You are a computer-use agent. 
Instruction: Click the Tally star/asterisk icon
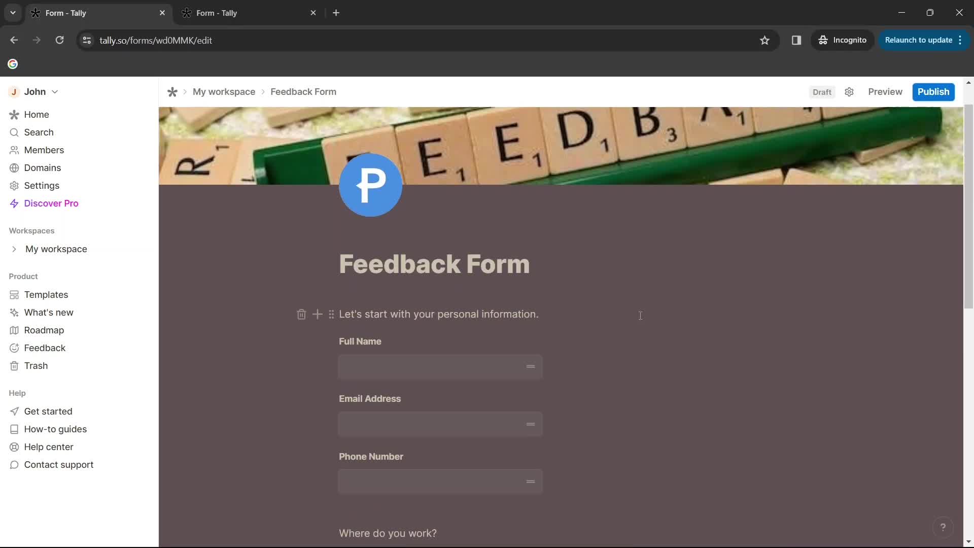click(x=172, y=92)
